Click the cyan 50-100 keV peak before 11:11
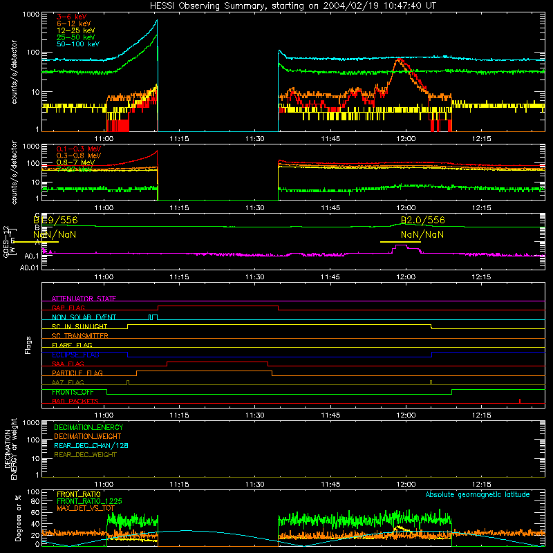The width and height of the screenshot is (553, 553). coord(157,22)
